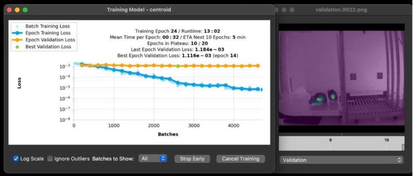Image resolution: width=413 pixels, height=176 pixels.
Task: Click the timeline slider handle at the end
Action: pos(403,147)
